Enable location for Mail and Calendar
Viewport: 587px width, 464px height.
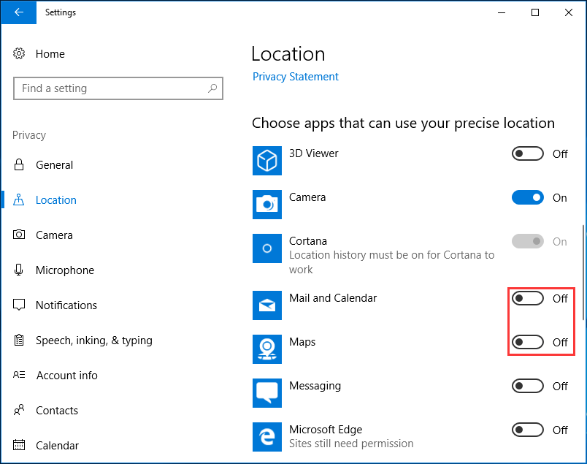tap(527, 298)
